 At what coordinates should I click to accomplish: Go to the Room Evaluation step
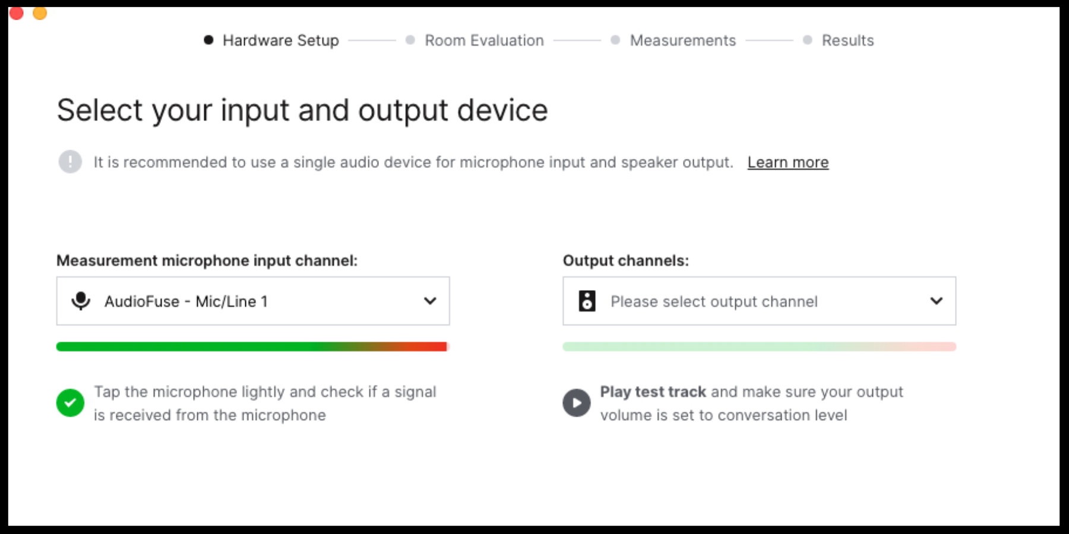[484, 40]
